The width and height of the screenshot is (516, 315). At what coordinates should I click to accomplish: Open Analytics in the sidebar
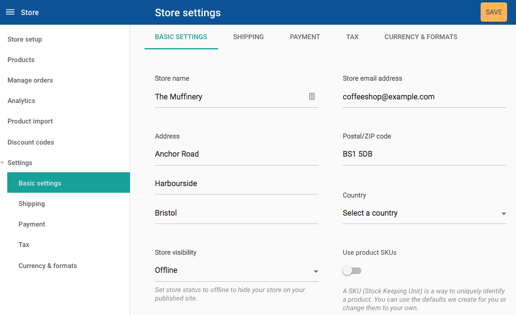(22, 101)
